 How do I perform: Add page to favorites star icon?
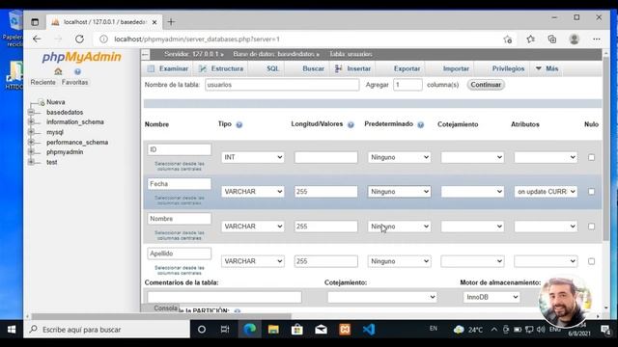point(508,39)
